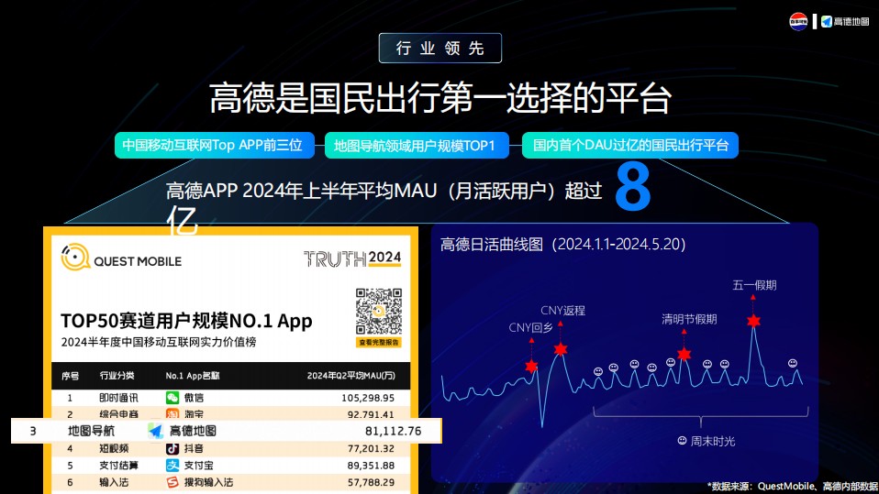Click the 序号 column header
Viewport: 879px width, 494px height.
click(x=70, y=376)
